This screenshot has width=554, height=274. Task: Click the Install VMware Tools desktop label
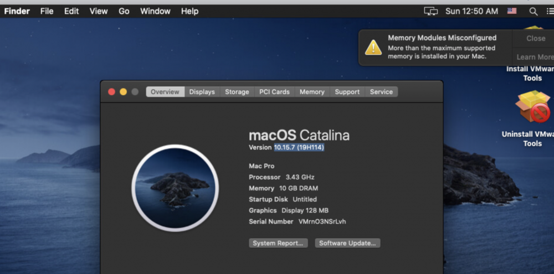point(531,74)
